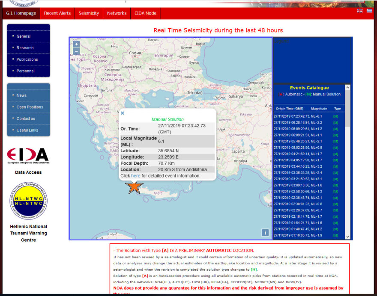Select the orange earthquake star marker
This screenshot has height=296, width=377.
[133, 187]
